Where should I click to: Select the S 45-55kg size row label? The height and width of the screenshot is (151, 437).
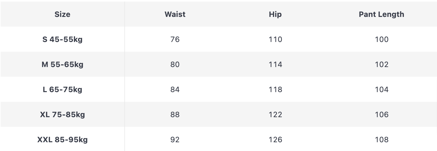tap(62, 39)
